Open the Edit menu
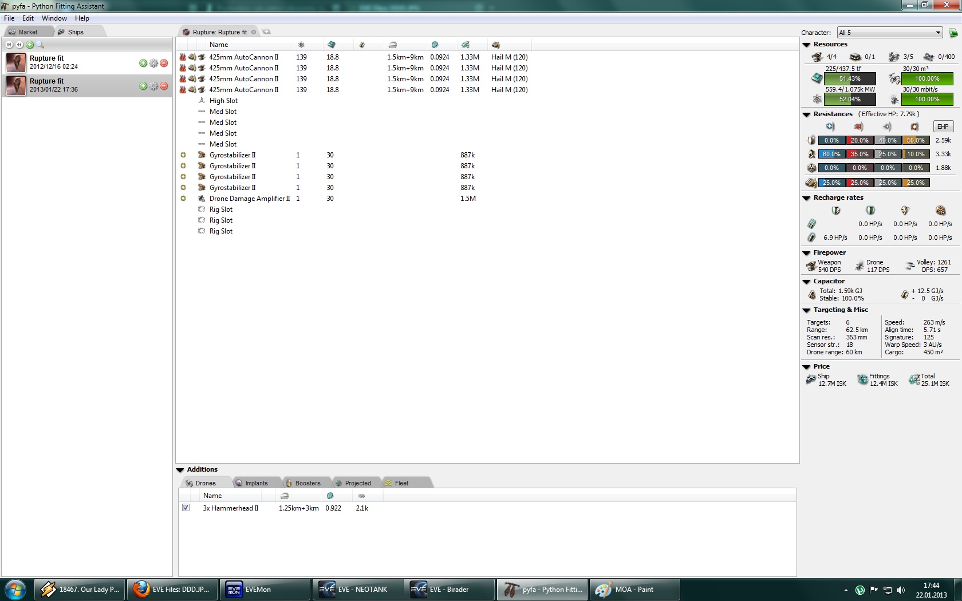Image resolution: width=962 pixels, height=601 pixels. (28, 18)
